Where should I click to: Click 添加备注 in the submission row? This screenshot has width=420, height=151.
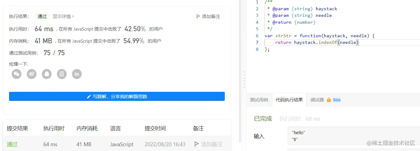pos(212,144)
